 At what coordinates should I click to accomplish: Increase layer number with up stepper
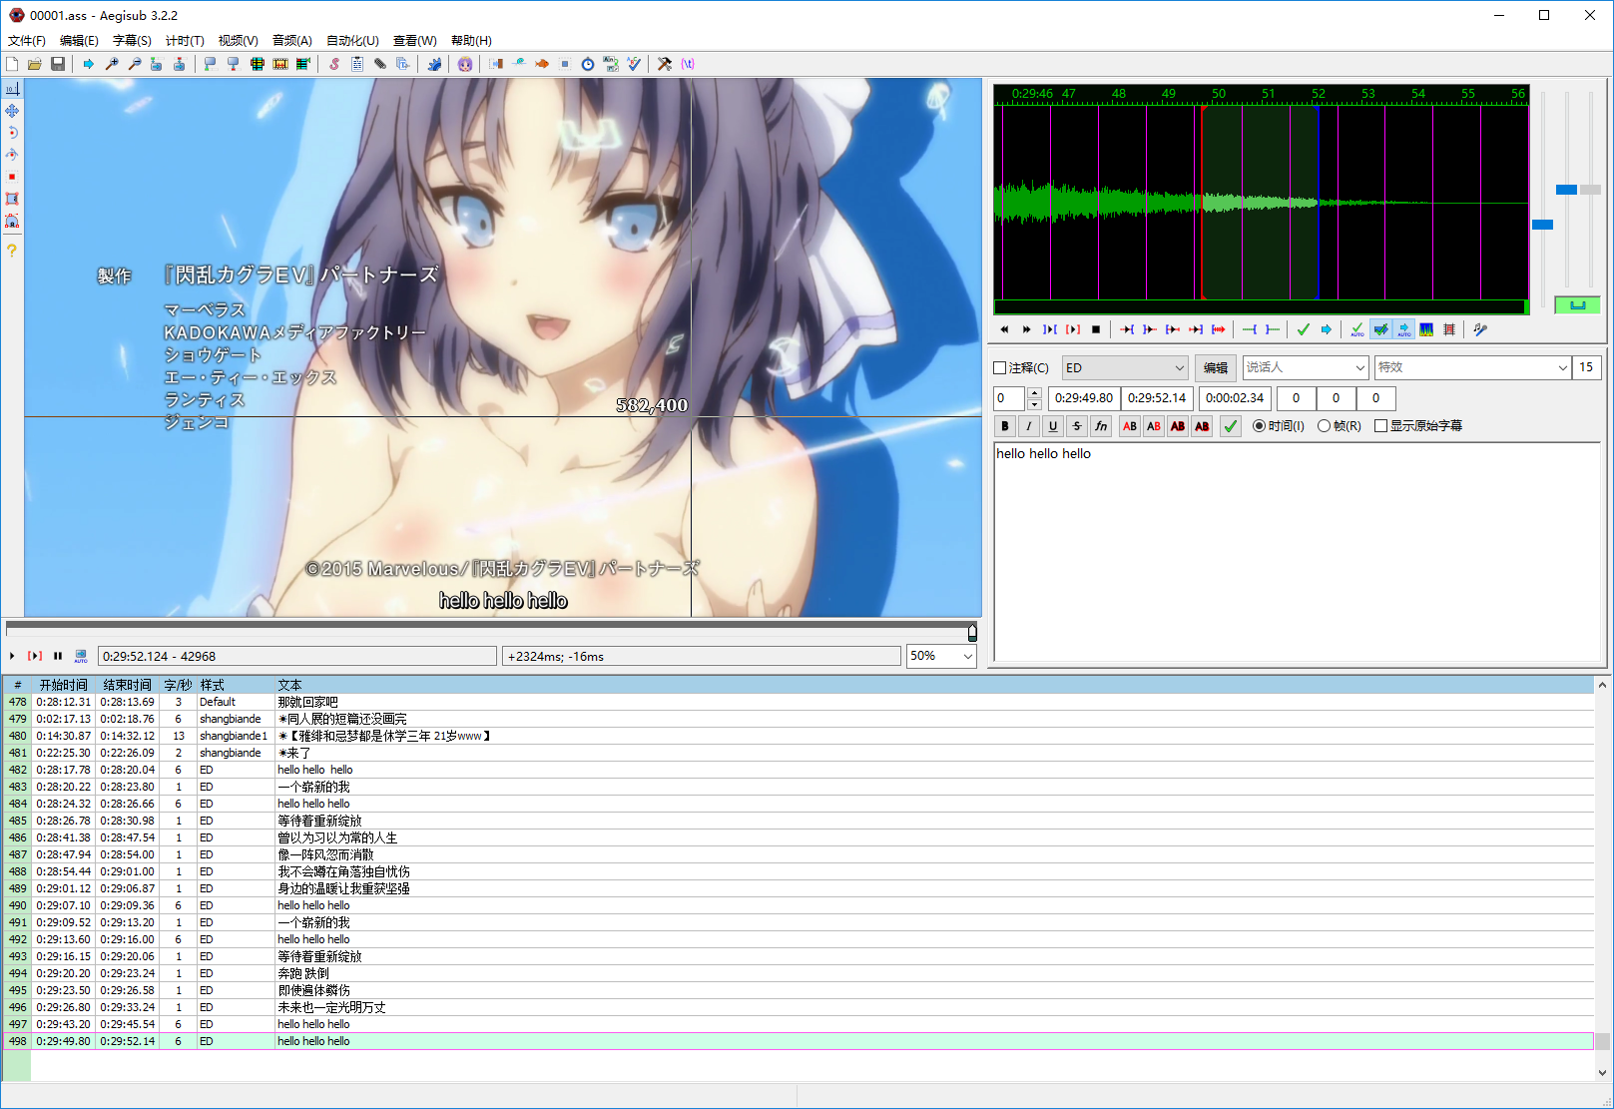(1034, 392)
